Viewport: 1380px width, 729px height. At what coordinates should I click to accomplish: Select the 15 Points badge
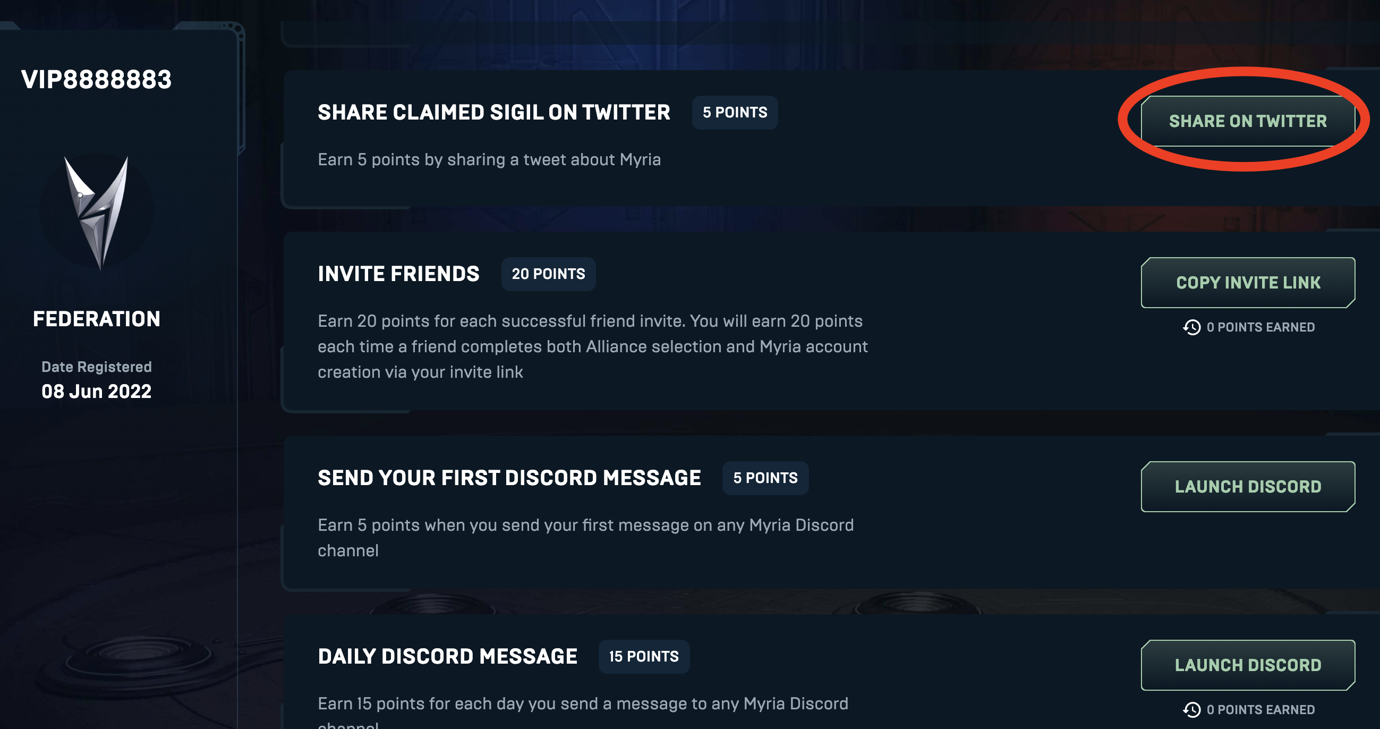[643, 657]
